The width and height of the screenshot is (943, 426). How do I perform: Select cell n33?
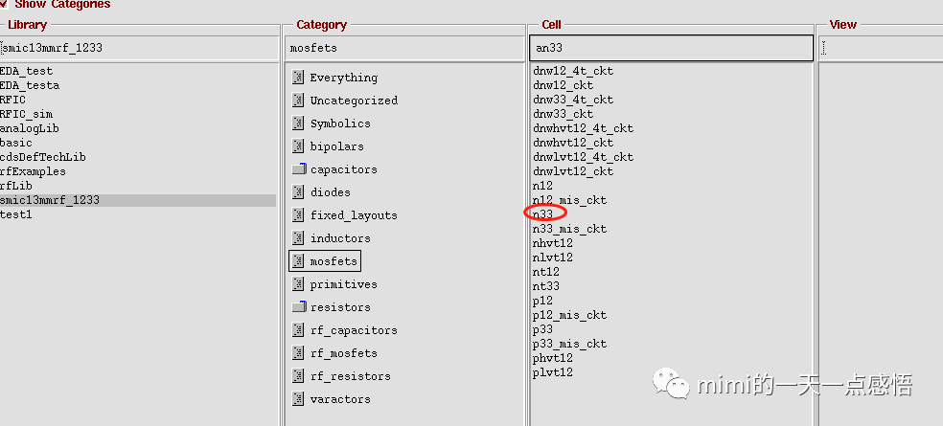pos(543,214)
